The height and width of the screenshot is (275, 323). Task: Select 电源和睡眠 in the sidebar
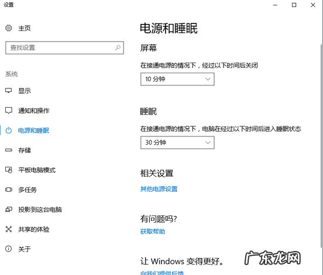[33, 130]
